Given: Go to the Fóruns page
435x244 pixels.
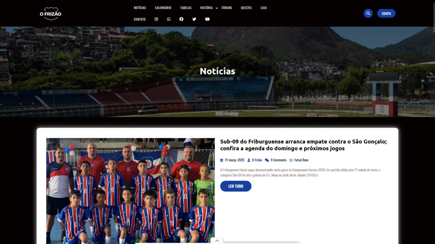Looking at the screenshot, I should pyautogui.click(x=227, y=8).
